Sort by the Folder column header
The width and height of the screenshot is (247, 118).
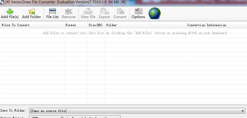[x=145, y=25]
